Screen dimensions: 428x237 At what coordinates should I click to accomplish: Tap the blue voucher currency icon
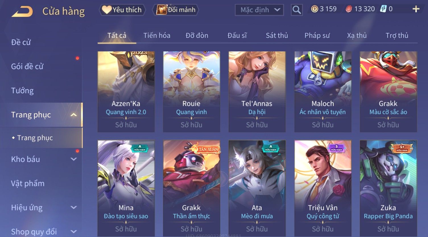pyautogui.click(x=383, y=9)
